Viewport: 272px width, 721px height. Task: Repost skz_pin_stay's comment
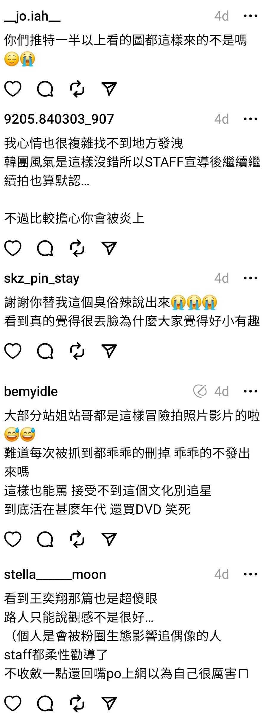point(77,351)
